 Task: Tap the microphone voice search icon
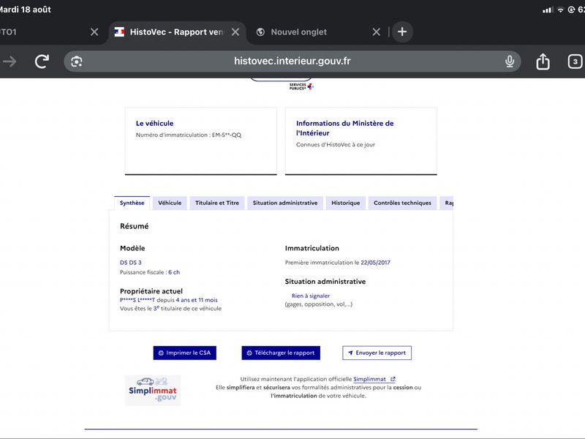coord(510,61)
